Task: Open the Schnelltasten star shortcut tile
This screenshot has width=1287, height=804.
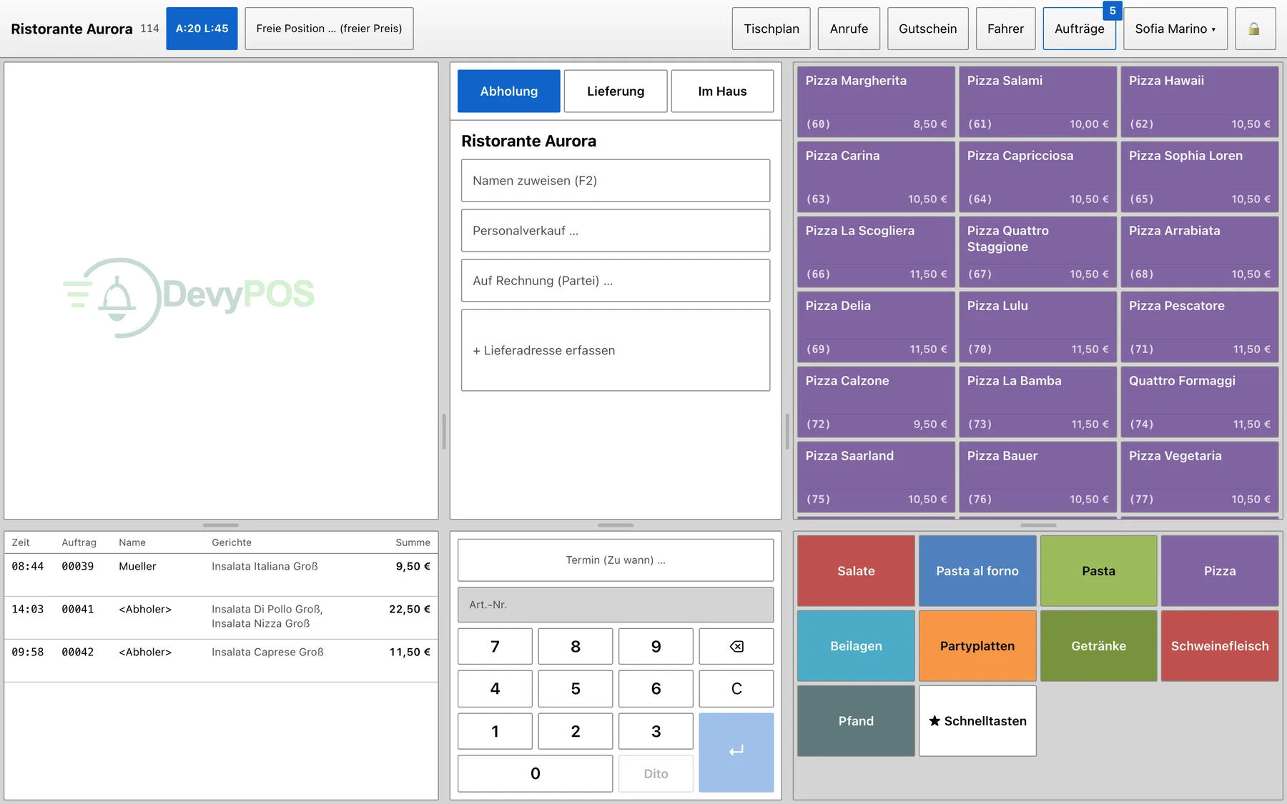Action: click(977, 720)
